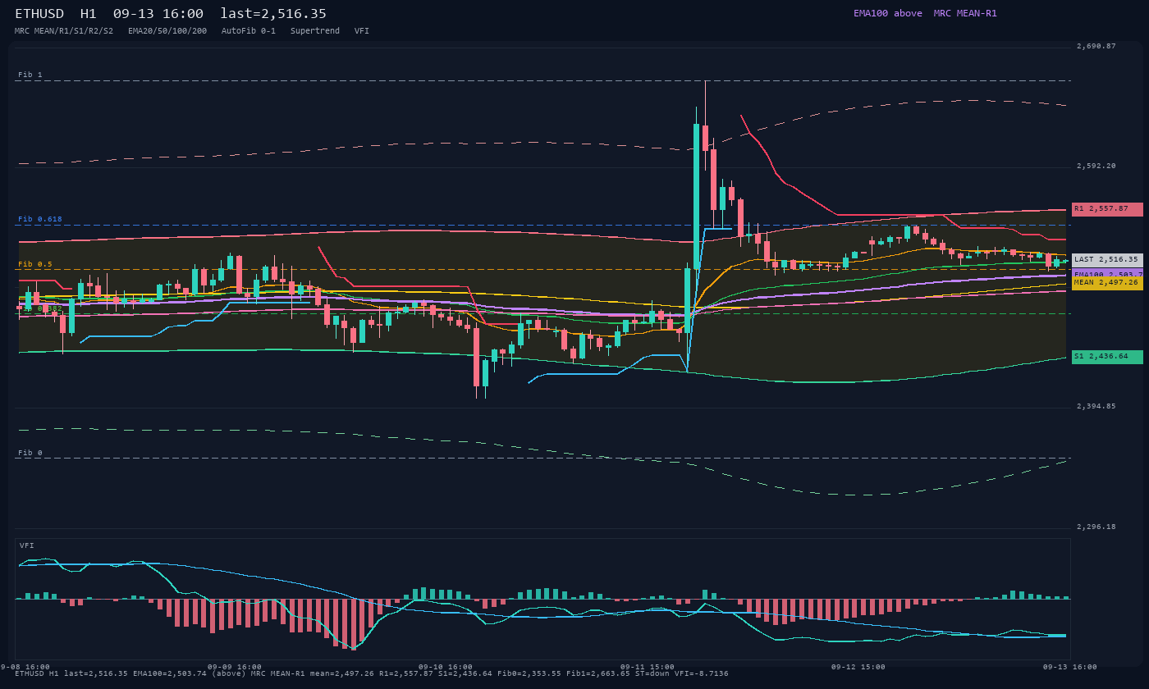Click the EMA100=2,503.74 value in status line
The width and height of the screenshot is (1149, 689).
click(x=169, y=673)
